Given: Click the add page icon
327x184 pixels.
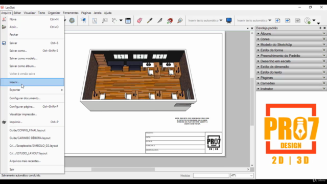Looking at the screenshot, I should tap(277, 20).
